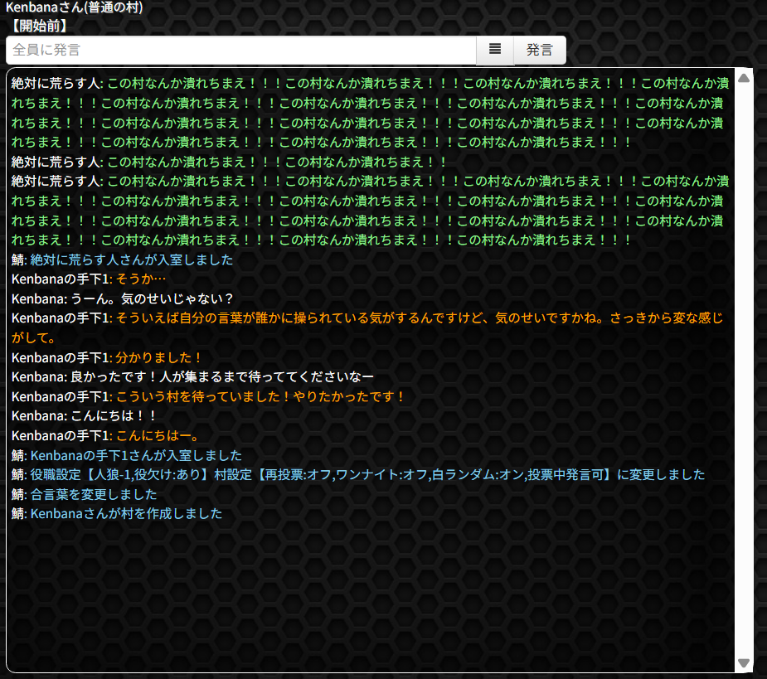Screen dimensions: 767x679
Task: Open the hamburger menu beside the message box
Action: 494,50
